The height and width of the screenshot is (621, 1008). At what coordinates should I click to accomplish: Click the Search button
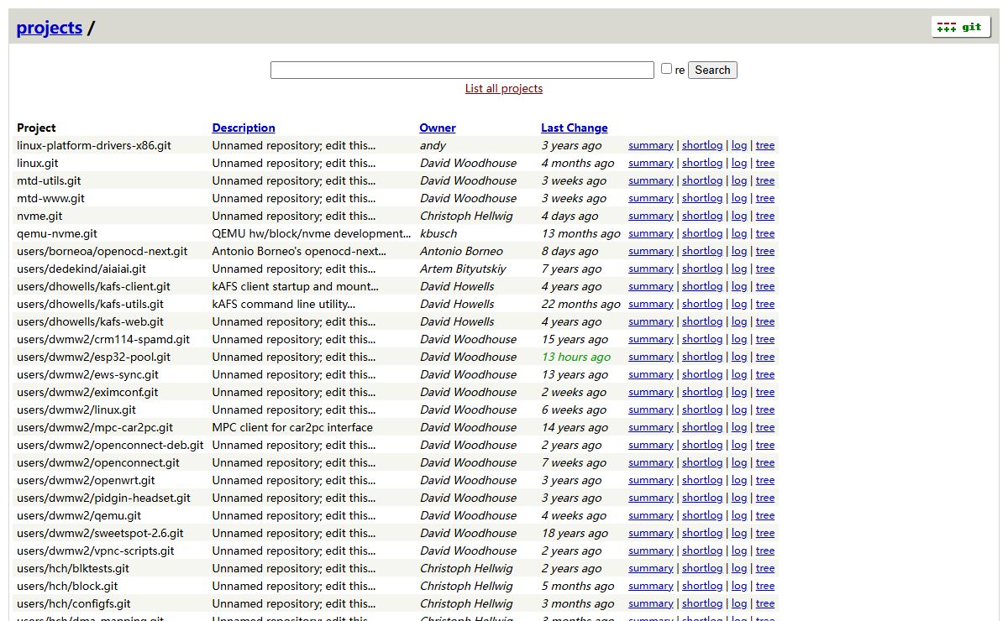[712, 70]
